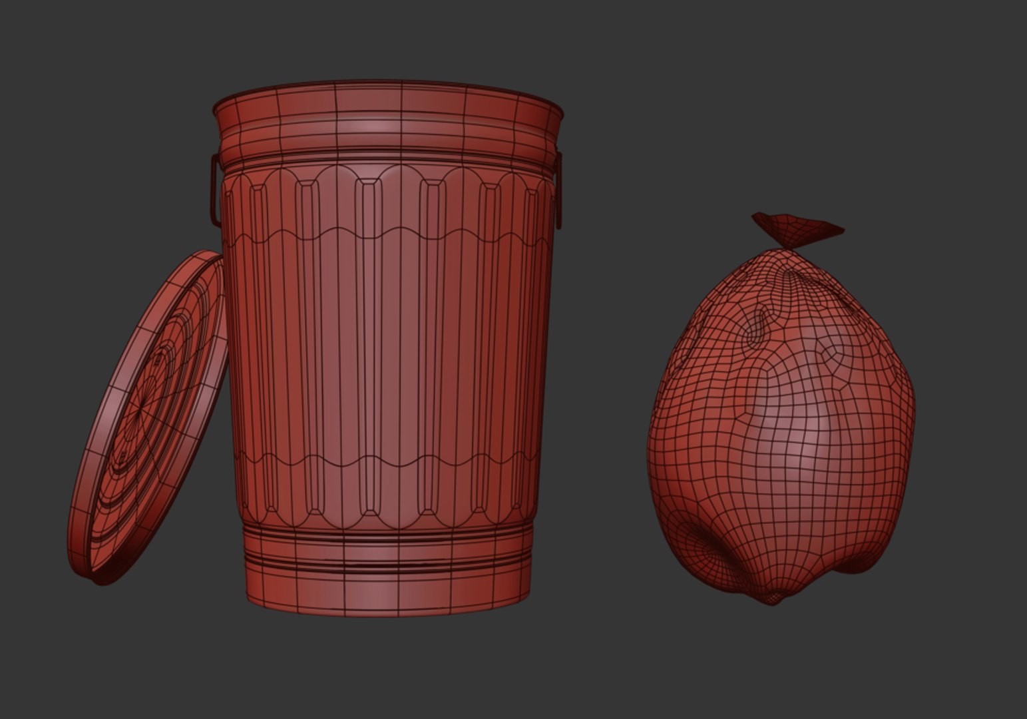Click the left handle of the trash can
The image size is (1027, 719).
[215, 191]
